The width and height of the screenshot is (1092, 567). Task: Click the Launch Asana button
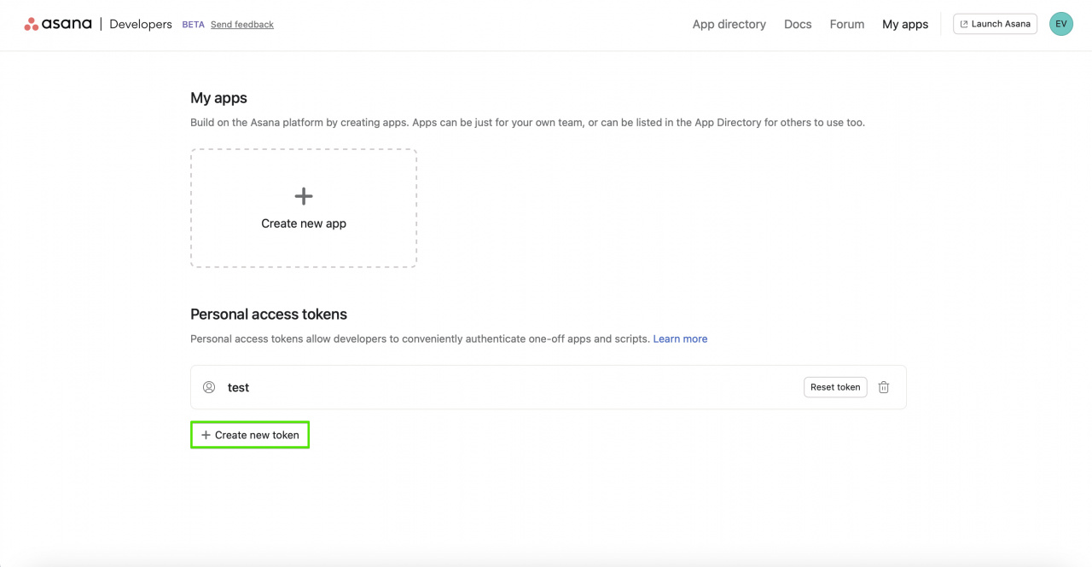(995, 24)
